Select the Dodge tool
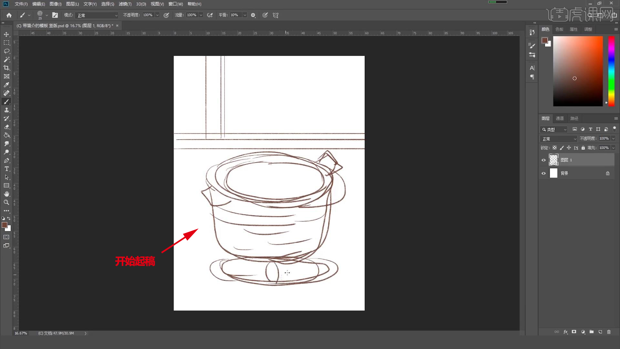The height and width of the screenshot is (349, 620). click(6, 152)
